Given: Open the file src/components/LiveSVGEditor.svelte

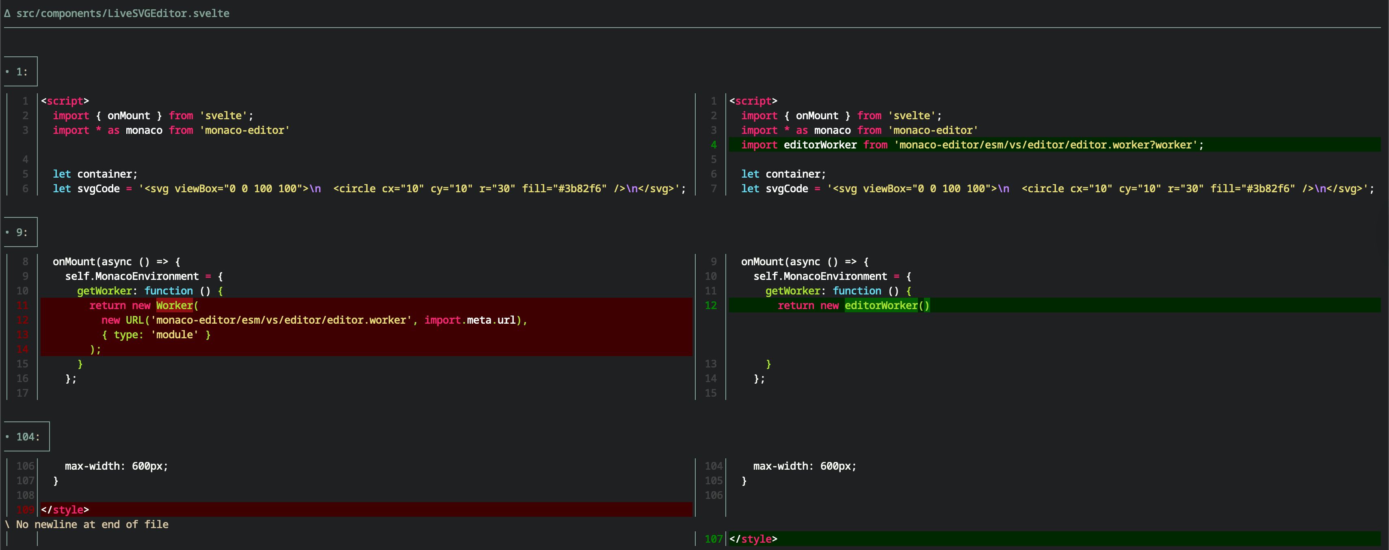Looking at the screenshot, I should pos(123,13).
